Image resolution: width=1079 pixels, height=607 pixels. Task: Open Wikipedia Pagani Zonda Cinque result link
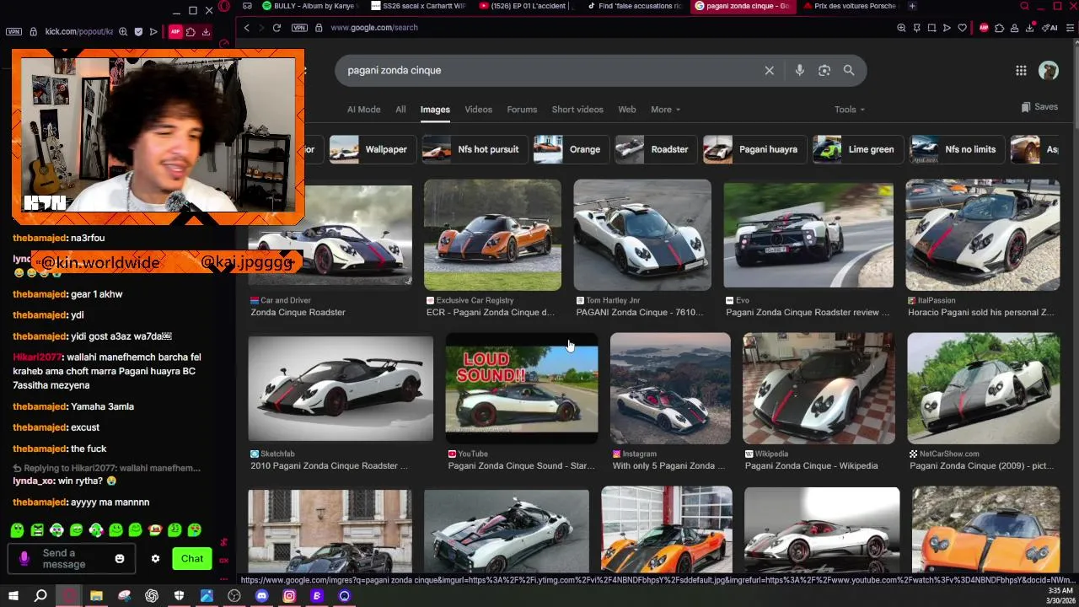coord(811,465)
